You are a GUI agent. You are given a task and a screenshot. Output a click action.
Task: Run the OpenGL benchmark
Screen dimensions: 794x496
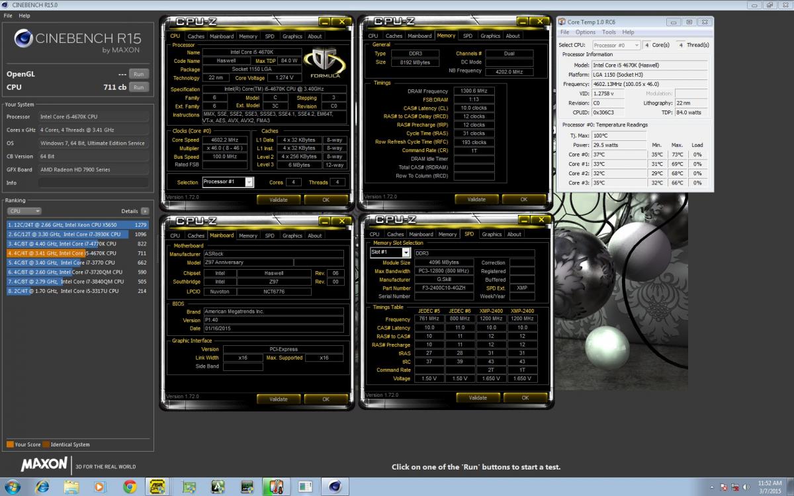(138, 74)
